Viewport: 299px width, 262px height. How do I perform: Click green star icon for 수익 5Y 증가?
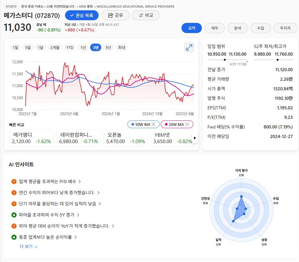point(14,215)
